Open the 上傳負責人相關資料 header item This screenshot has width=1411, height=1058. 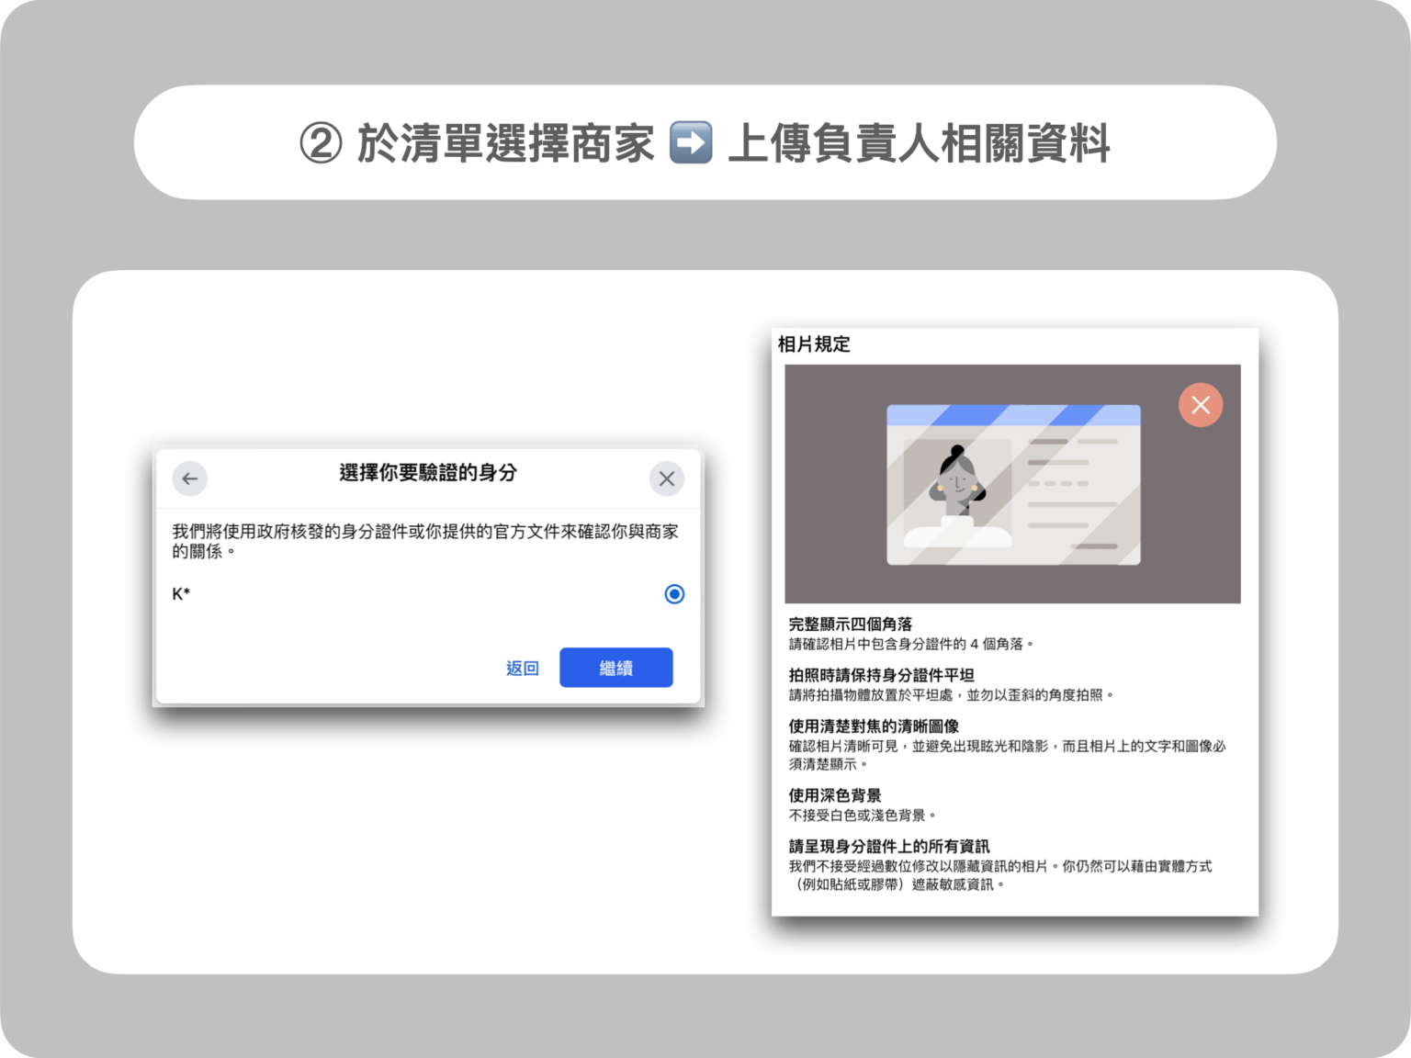pos(919,143)
